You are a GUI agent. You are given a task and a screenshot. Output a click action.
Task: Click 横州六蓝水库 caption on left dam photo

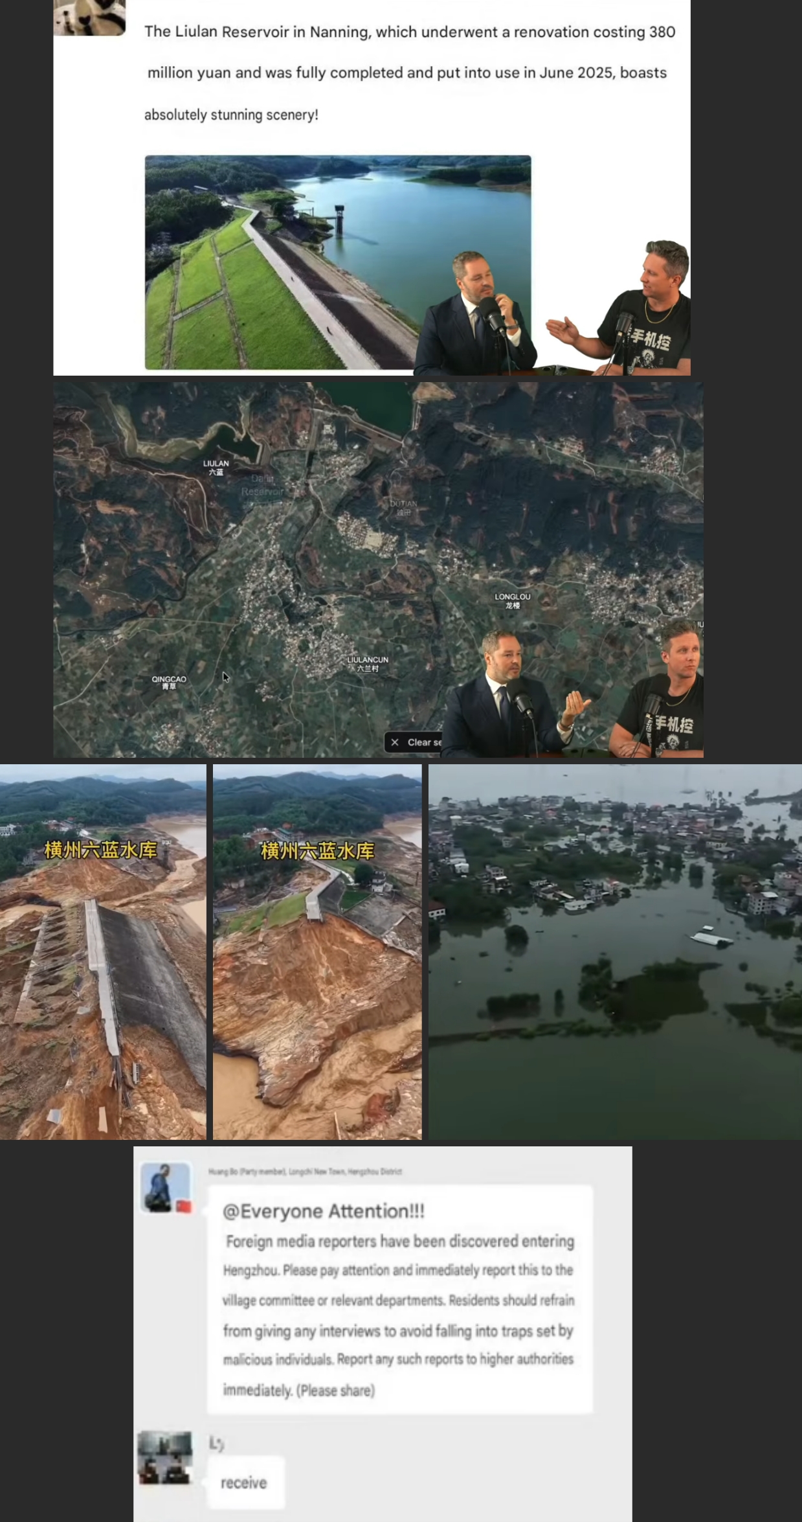click(100, 850)
